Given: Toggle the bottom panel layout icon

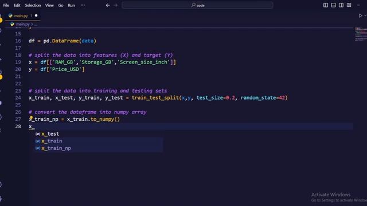Looking at the screenshot, I should point(333,5).
